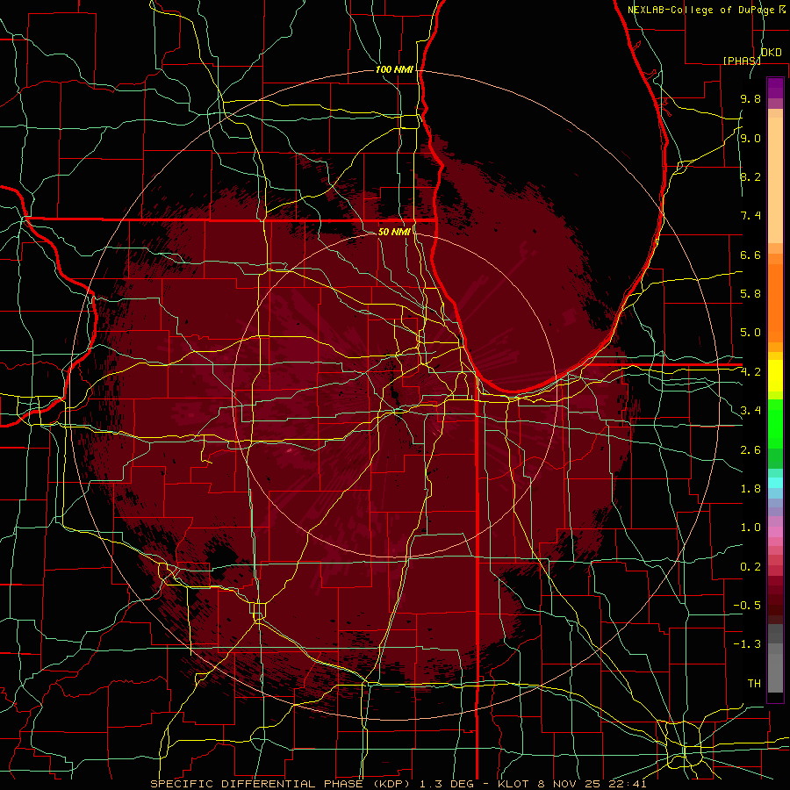Click the 8.2 value on the scale
Image resolution: width=790 pixels, height=790 pixels.
750,176
